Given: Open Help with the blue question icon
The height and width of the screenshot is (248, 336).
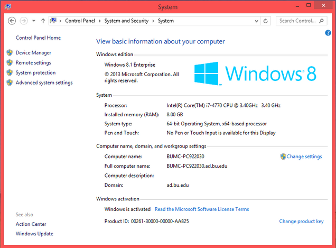Looking at the screenshot, I should click(328, 33).
